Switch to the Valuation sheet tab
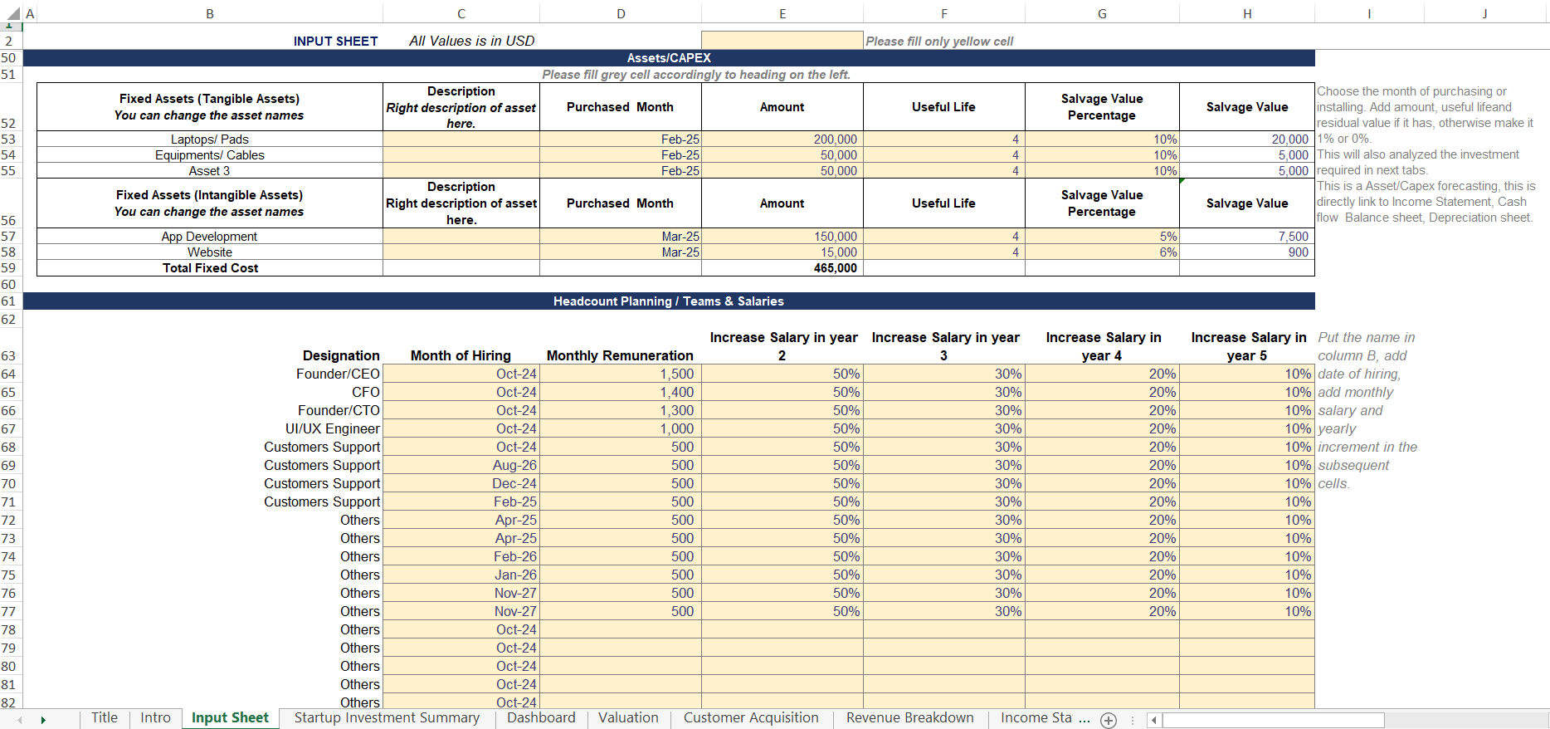Viewport: 1550px width, 729px height. (x=628, y=718)
